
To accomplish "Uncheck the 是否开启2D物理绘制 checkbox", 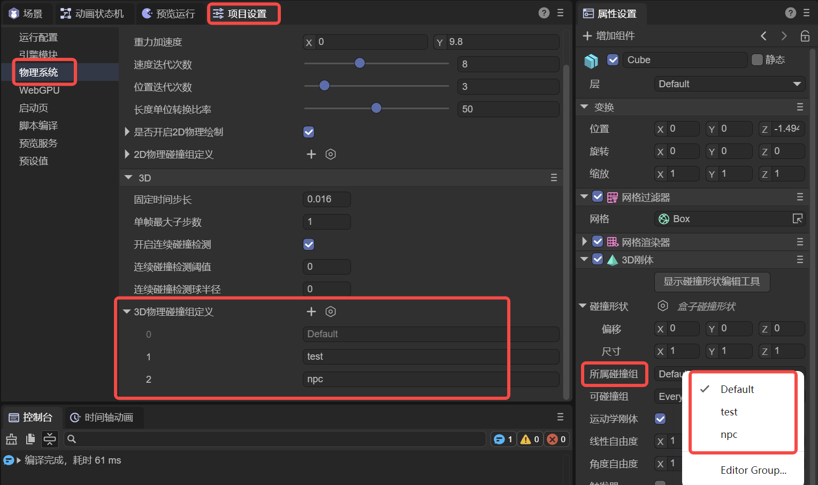I will (309, 132).
